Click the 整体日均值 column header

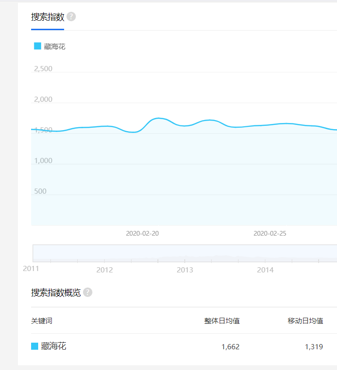pyautogui.click(x=222, y=321)
